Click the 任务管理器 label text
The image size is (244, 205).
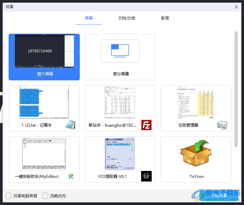coord(188,125)
